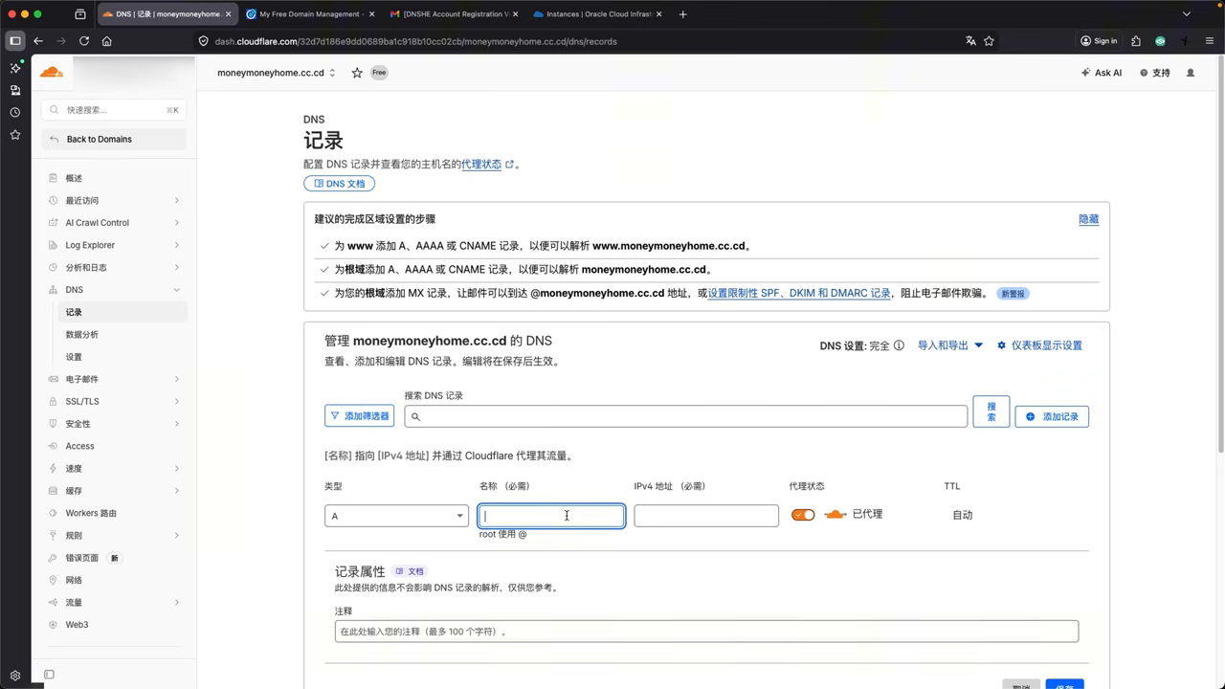Viewport: 1225px width, 689px height.
Task: Open the list all tabs chevron
Action: point(1187,14)
